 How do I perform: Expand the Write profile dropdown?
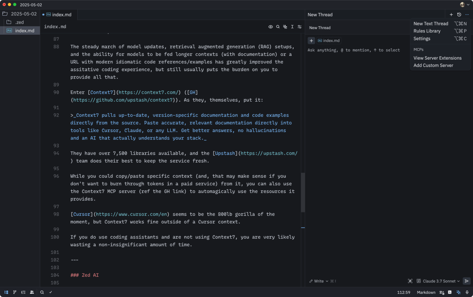(x=319, y=281)
